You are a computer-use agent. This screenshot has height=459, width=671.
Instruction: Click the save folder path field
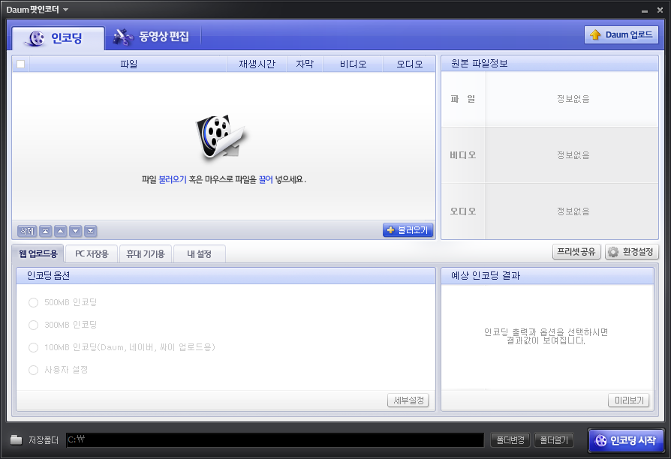[x=275, y=439]
